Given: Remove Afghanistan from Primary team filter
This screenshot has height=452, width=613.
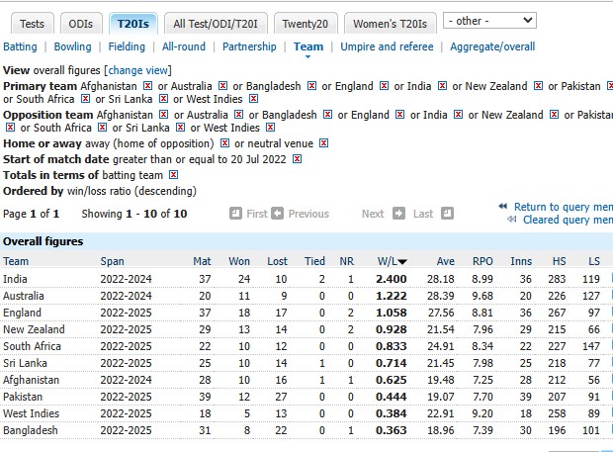Looking at the screenshot, I should coord(147,86).
